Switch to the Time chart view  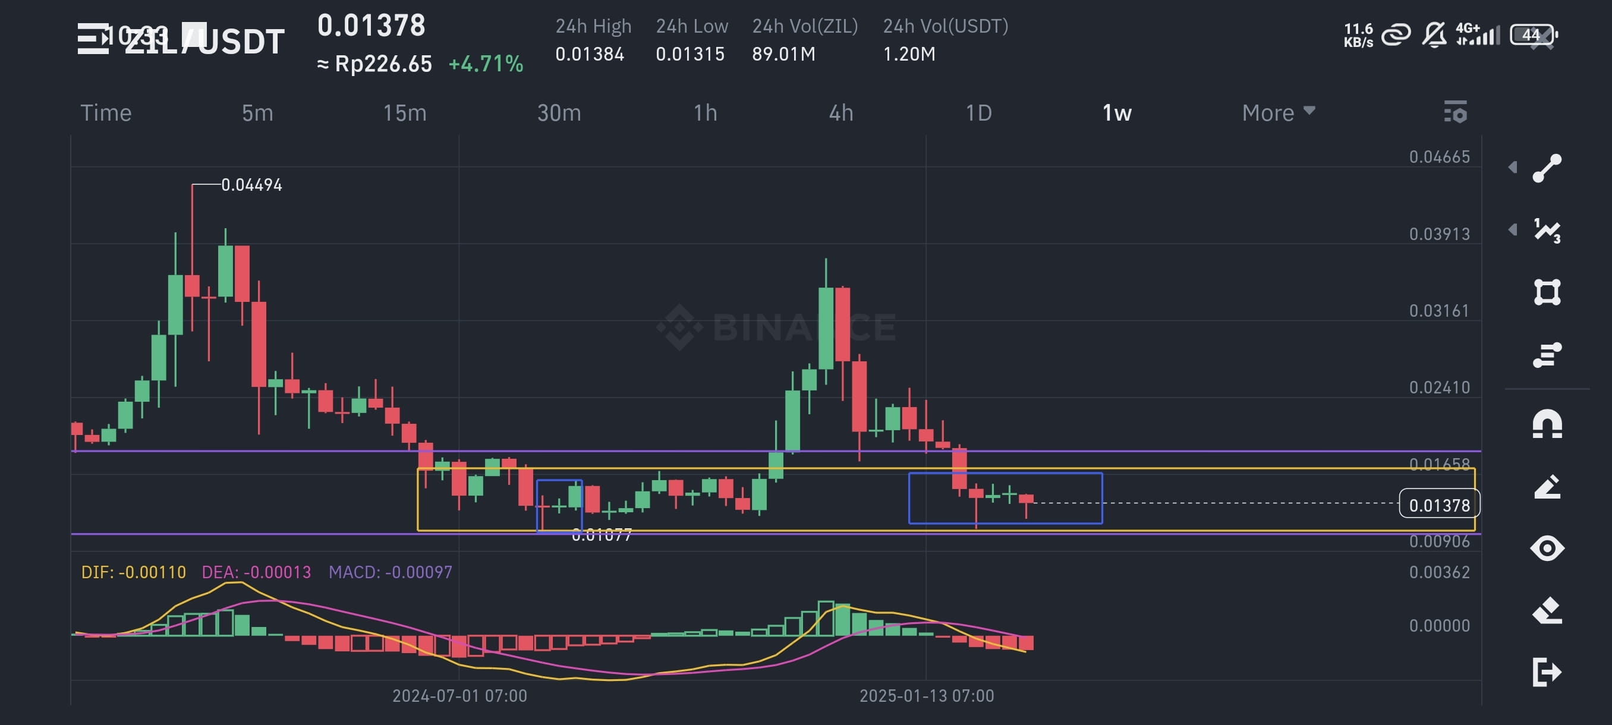106,112
